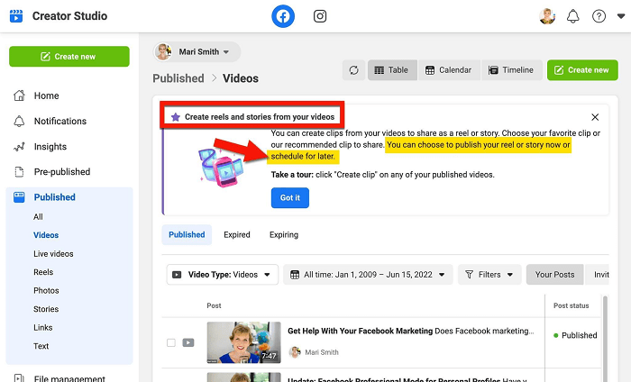Switch to Calendar view
This screenshot has width=631, height=382.
449,70
